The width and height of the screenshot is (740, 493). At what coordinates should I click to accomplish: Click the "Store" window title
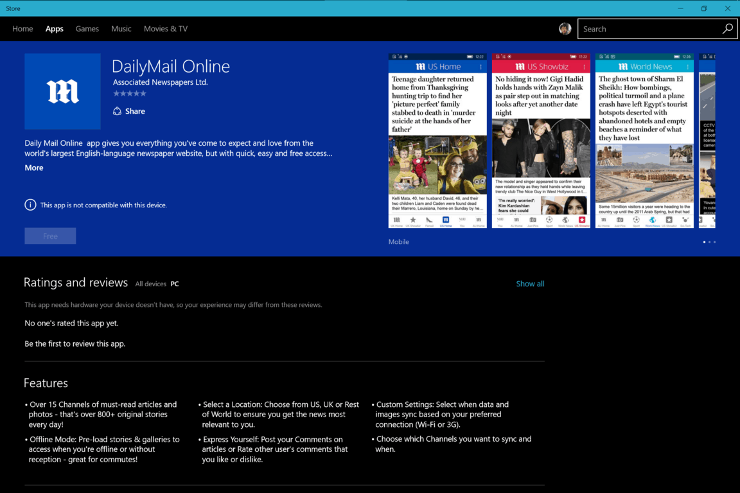(x=13, y=8)
